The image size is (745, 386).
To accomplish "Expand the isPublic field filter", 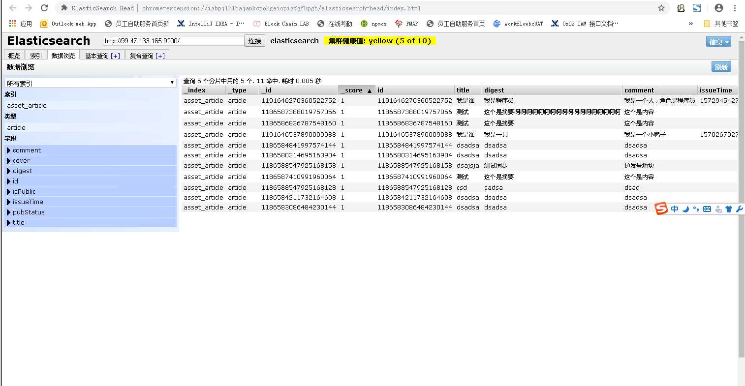I will click(91, 191).
